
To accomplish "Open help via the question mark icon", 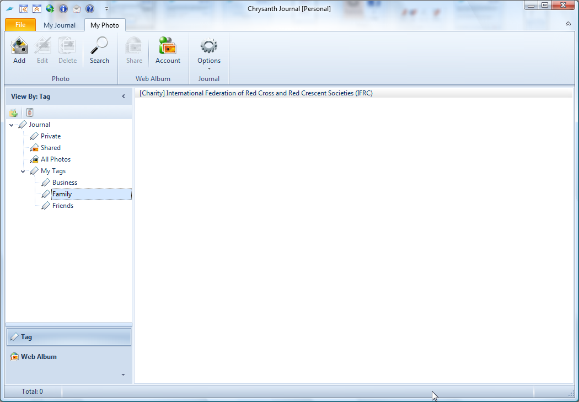I will tap(90, 9).
